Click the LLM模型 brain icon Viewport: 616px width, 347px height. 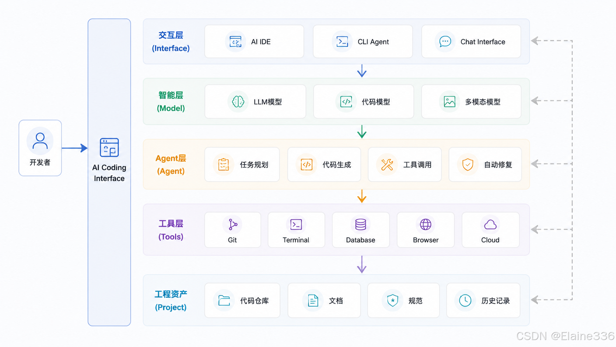pos(238,101)
